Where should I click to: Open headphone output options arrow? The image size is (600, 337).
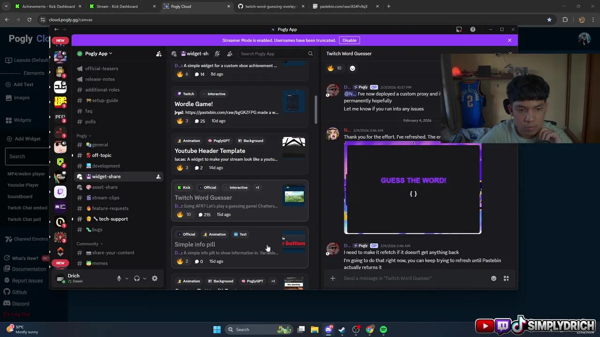point(144,278)
